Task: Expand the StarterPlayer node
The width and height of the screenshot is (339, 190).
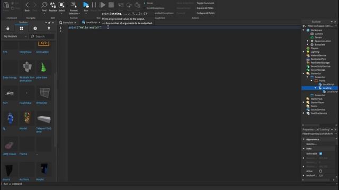Action: pos(304,102)
